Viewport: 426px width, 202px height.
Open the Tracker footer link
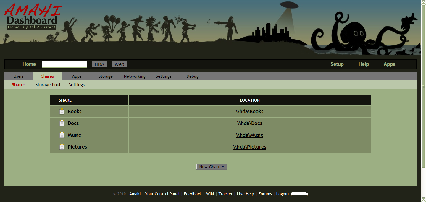point(225,194)
